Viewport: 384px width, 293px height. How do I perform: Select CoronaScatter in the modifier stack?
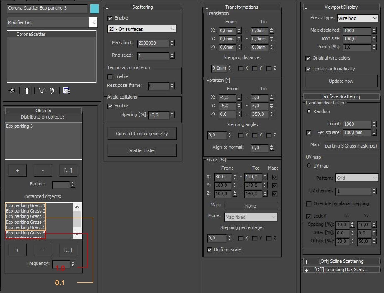(x=31, y=34)
